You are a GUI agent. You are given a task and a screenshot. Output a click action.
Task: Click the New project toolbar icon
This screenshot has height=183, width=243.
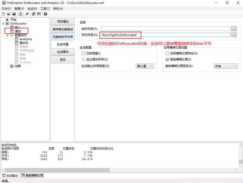(x=3, y=14)
